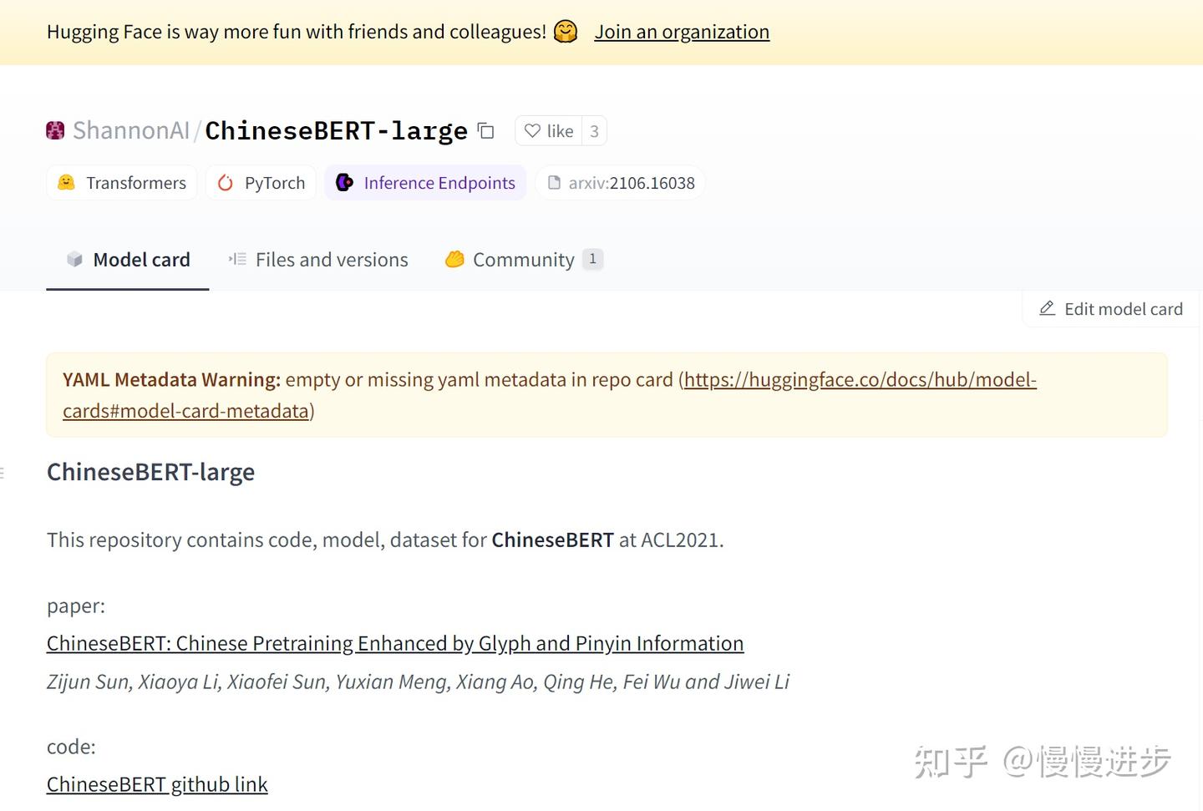Open the Join an organization link
1203x811 pixels.
click(682, 32)
